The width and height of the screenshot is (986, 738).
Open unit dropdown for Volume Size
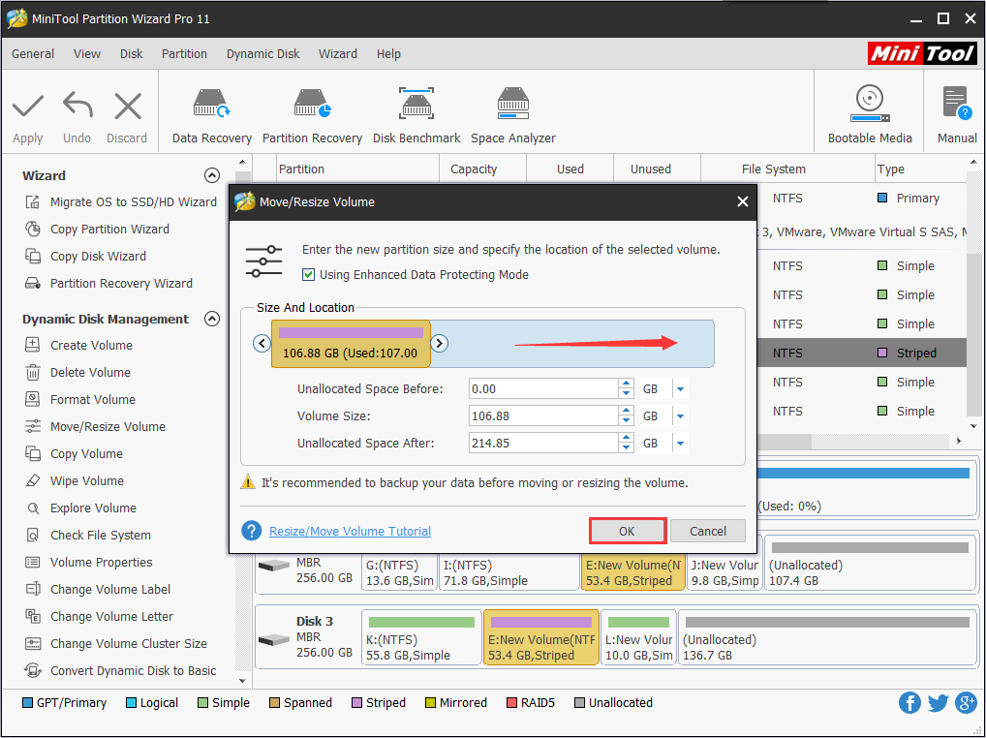(x=680, y=416)
